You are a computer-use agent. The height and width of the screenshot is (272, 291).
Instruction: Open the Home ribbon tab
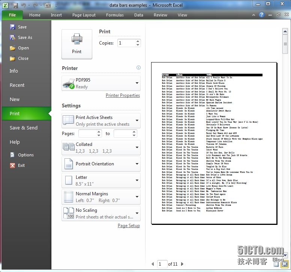point(35,15)
